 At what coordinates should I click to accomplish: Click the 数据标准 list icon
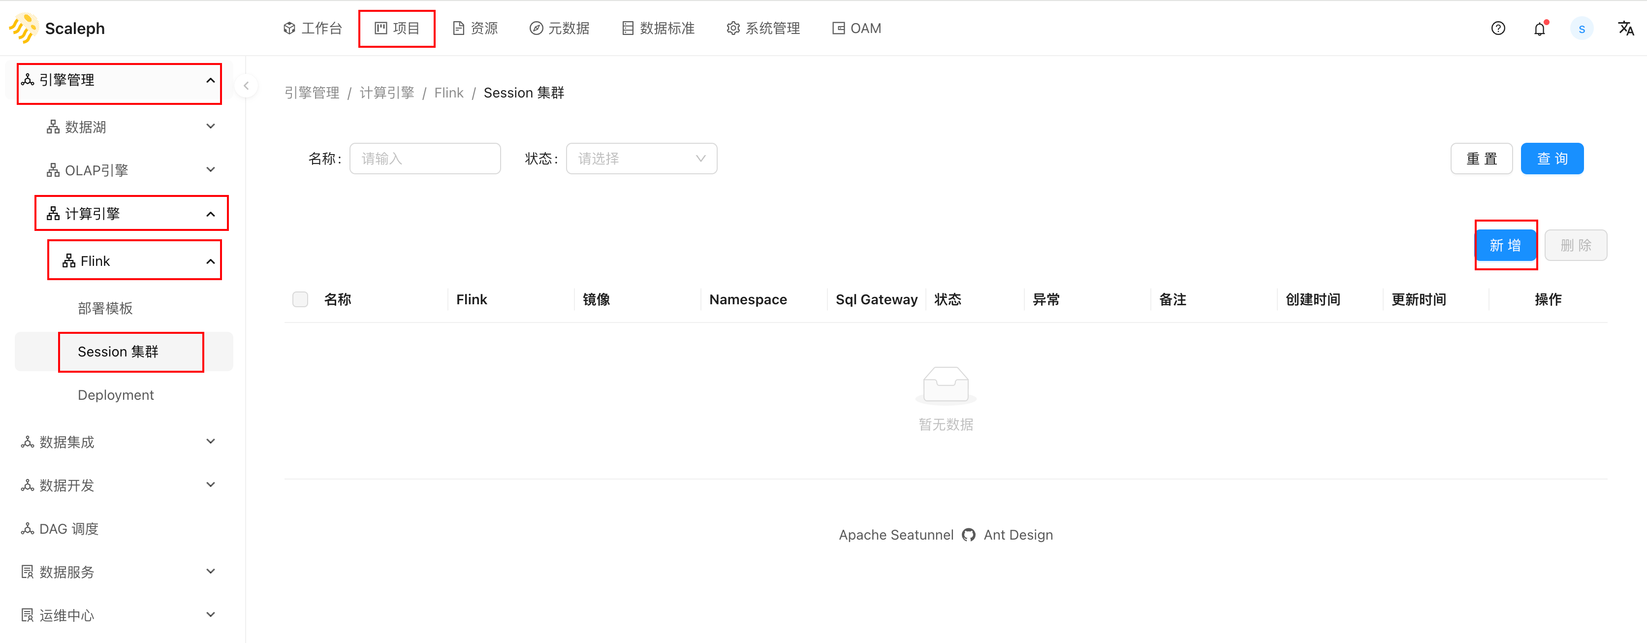(x=628, y=28)
